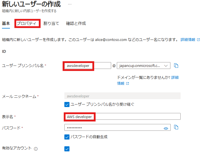The width and height of the screenshot is (205, 159).
Task: Copy the user principal name via copy icon
Action: click(x=176, y=66)
